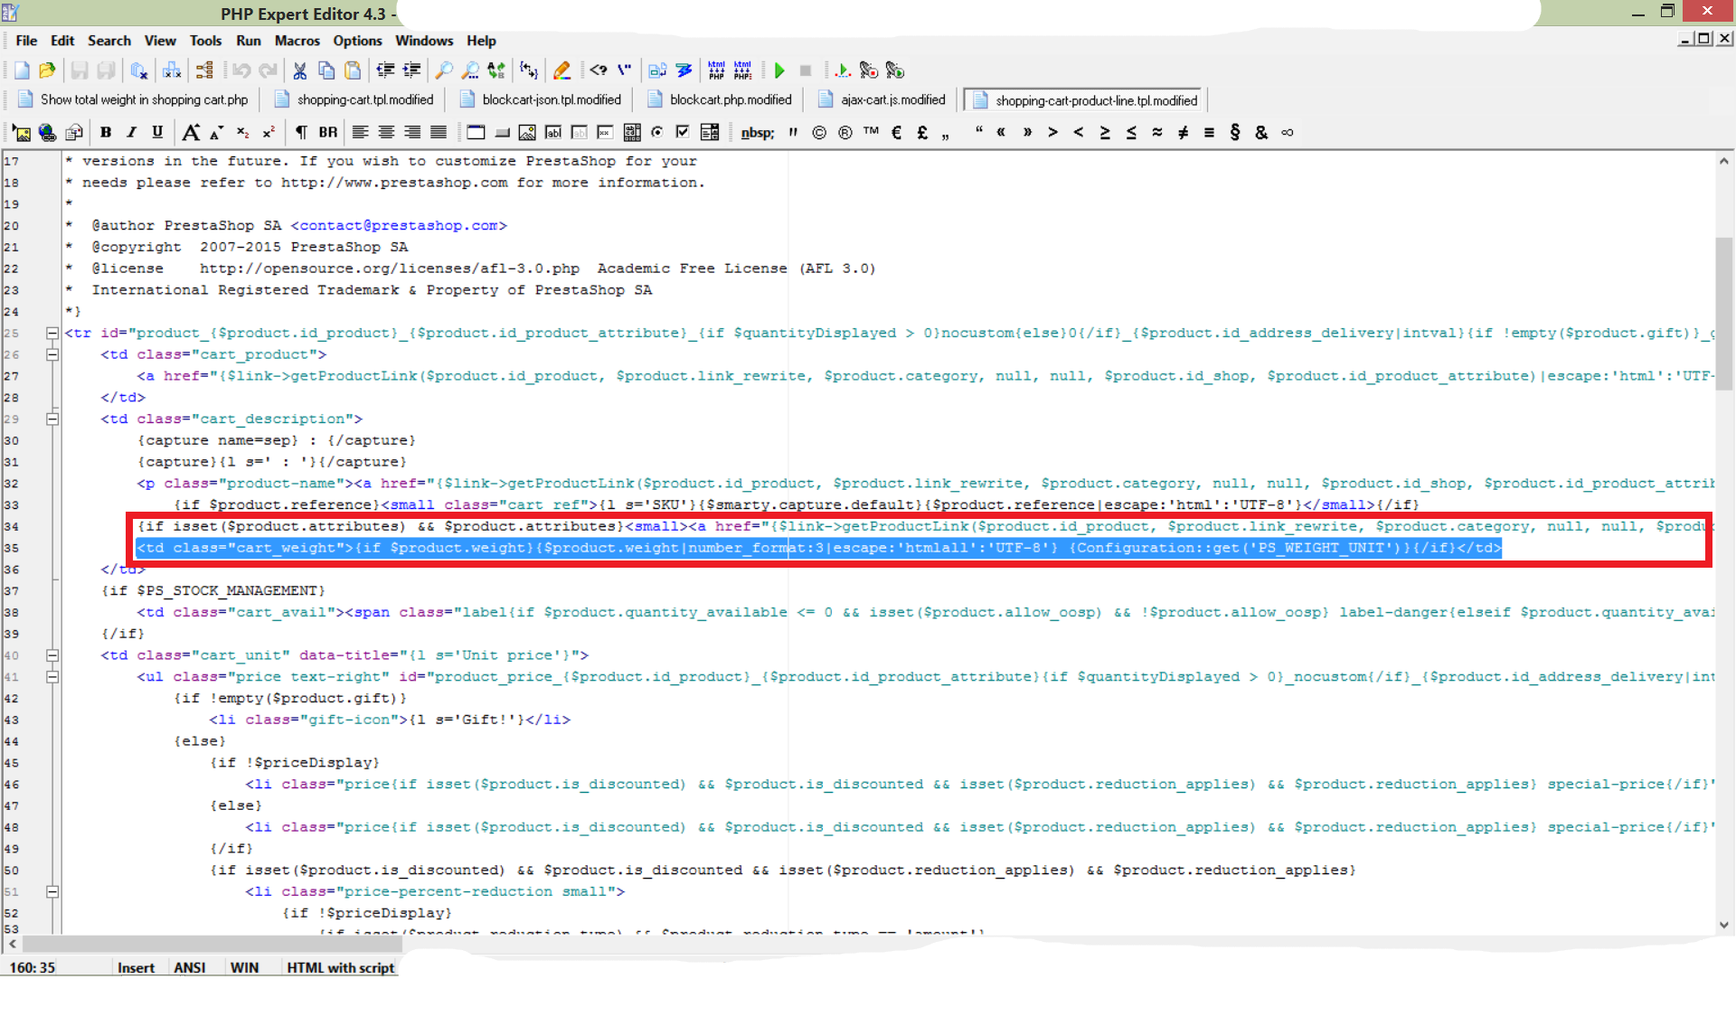Collapse the cart_description fold at line 29
The width and height of the screenshot is (1736, 1017).
pos(52,419)
